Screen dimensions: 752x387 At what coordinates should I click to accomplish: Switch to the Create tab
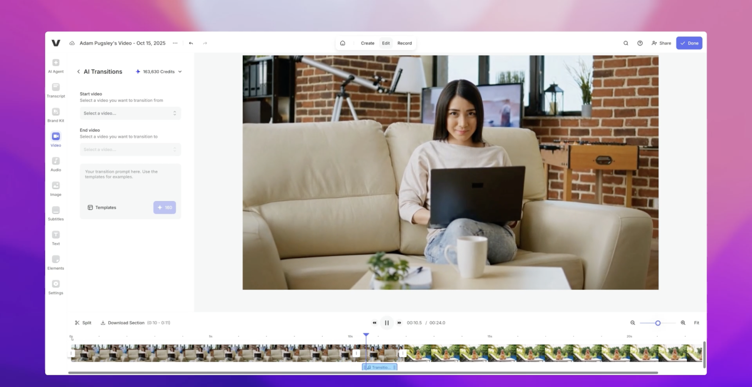(368, 43)
